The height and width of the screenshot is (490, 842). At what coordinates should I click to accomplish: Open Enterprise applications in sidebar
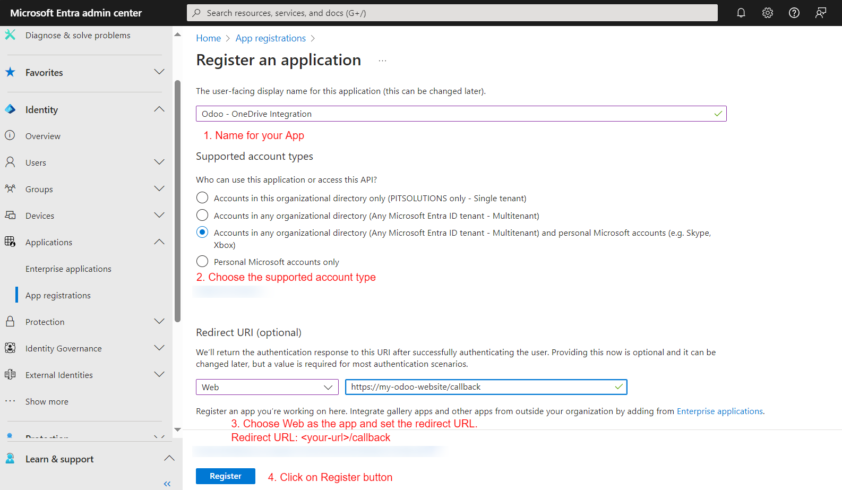68,269
